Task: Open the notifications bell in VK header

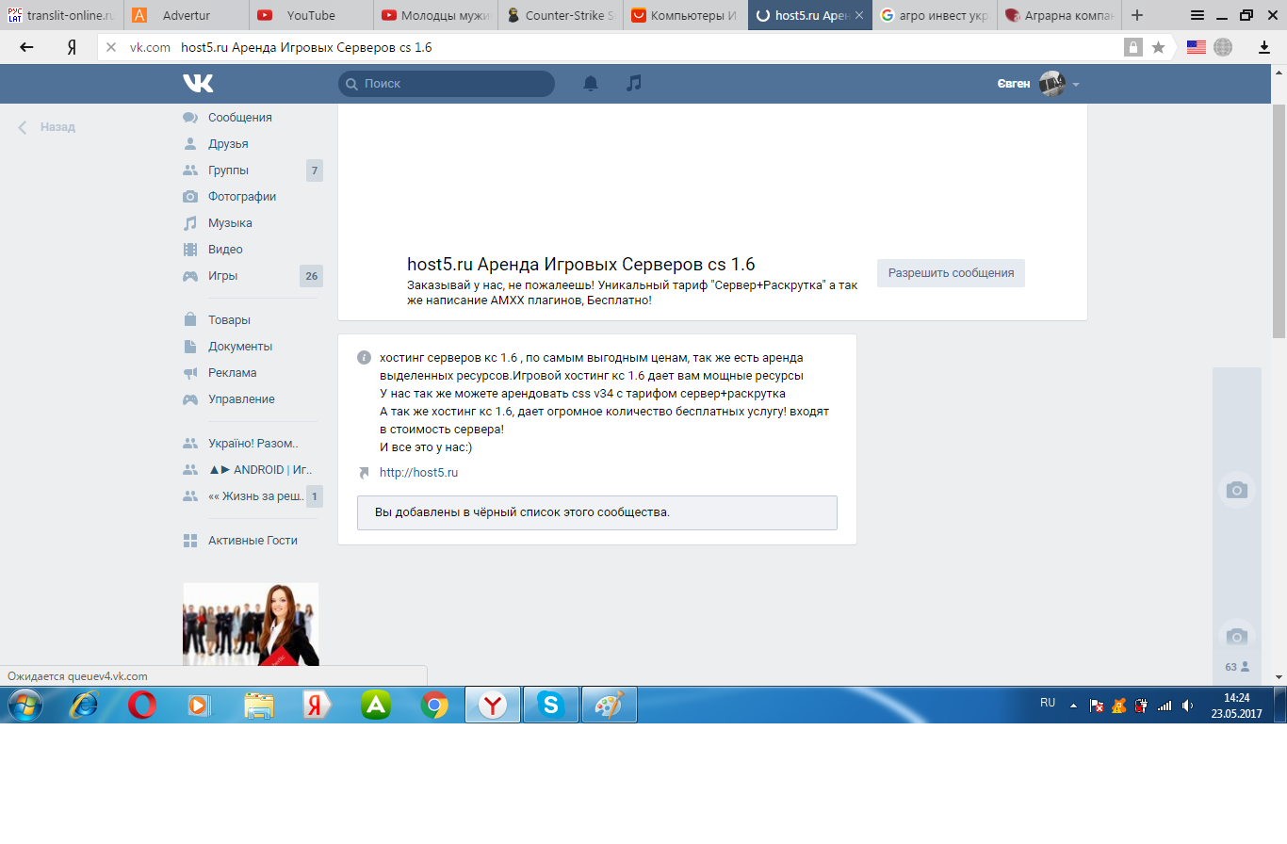Action: point(591,84)
